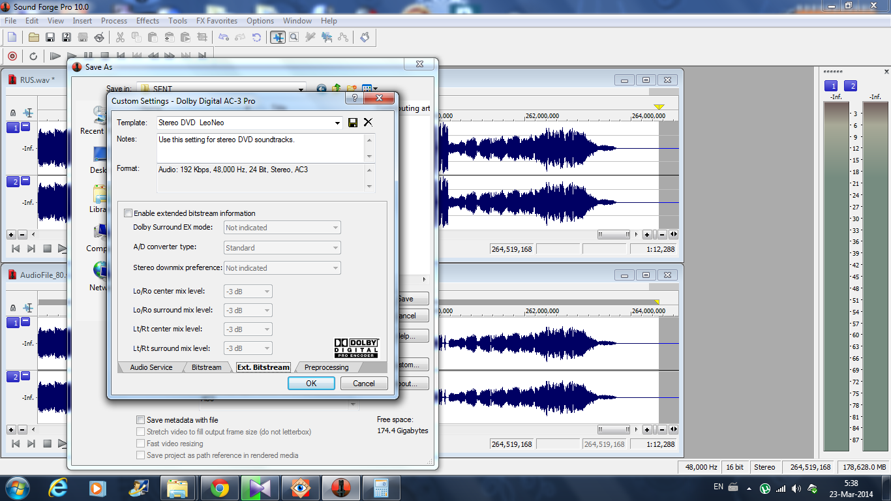
Task: Open Google Chrome from taskbar
Action: pos(219,488)
